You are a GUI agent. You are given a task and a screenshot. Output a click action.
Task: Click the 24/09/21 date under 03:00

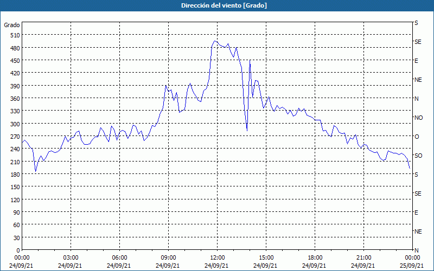tap(70, 266)
